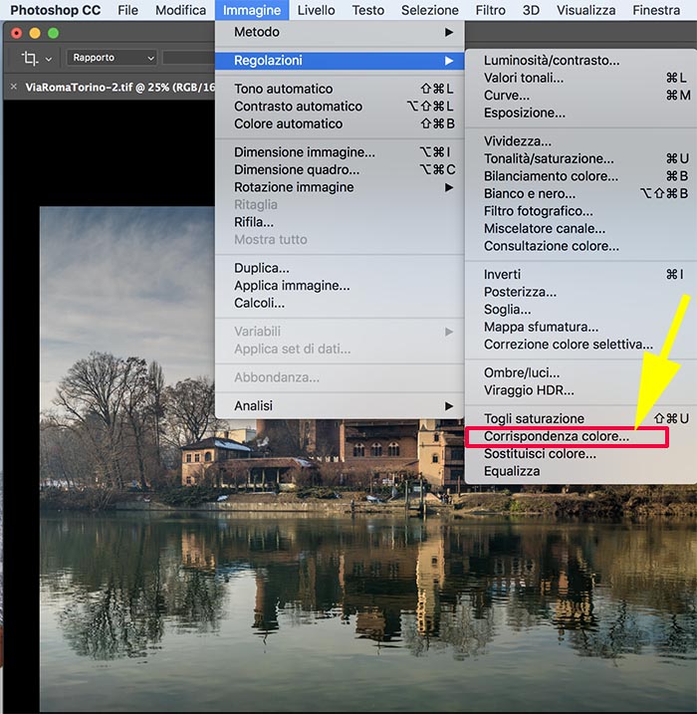
Task: Open Bilanciamento colore adjustment
Action: [581, 176]
